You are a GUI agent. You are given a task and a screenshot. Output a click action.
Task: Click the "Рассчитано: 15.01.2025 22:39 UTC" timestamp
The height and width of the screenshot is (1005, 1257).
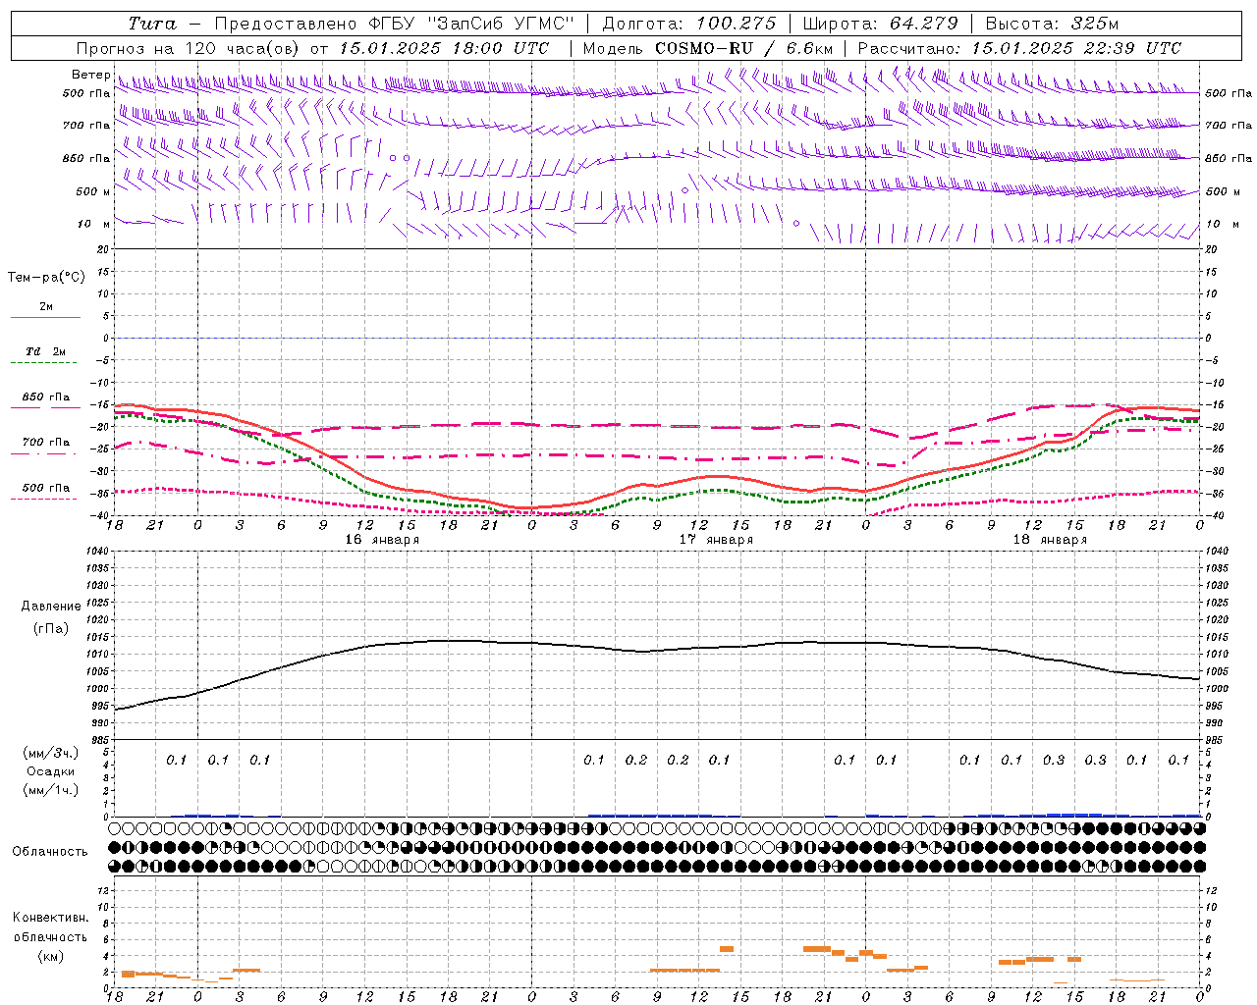1019,48
